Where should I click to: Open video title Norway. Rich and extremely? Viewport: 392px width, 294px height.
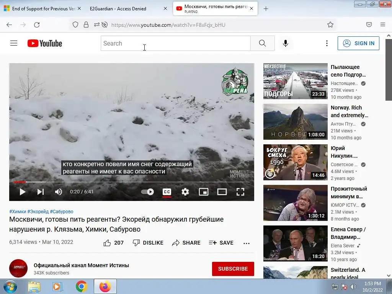point(349,111)
